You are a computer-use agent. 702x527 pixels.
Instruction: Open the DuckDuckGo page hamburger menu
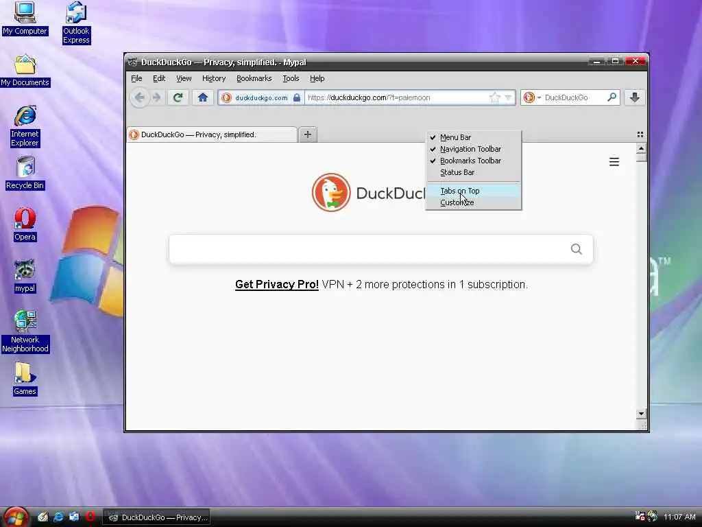(x=614, y=162)
